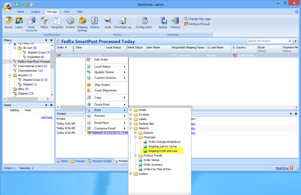
Task: Open the Compose Email submenu
Action: [x=107, y=128]
